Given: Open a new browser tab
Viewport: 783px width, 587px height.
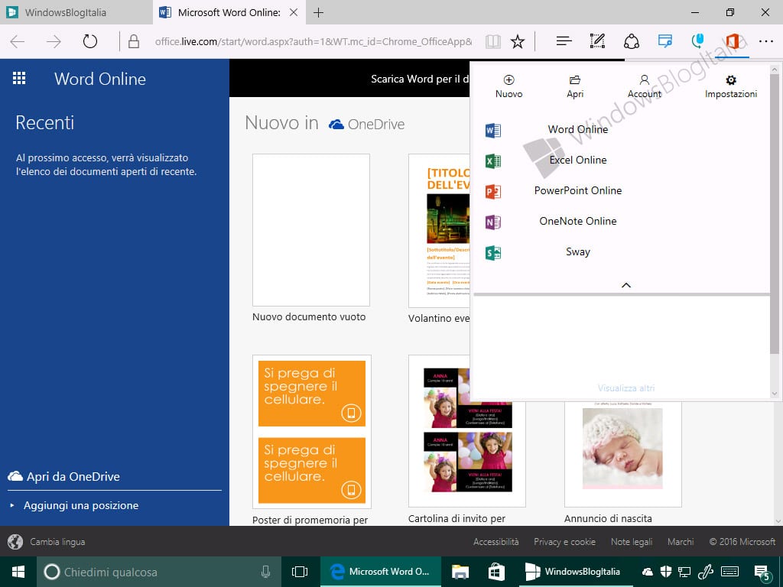Looking at the screenshot, I should [318, 12].
